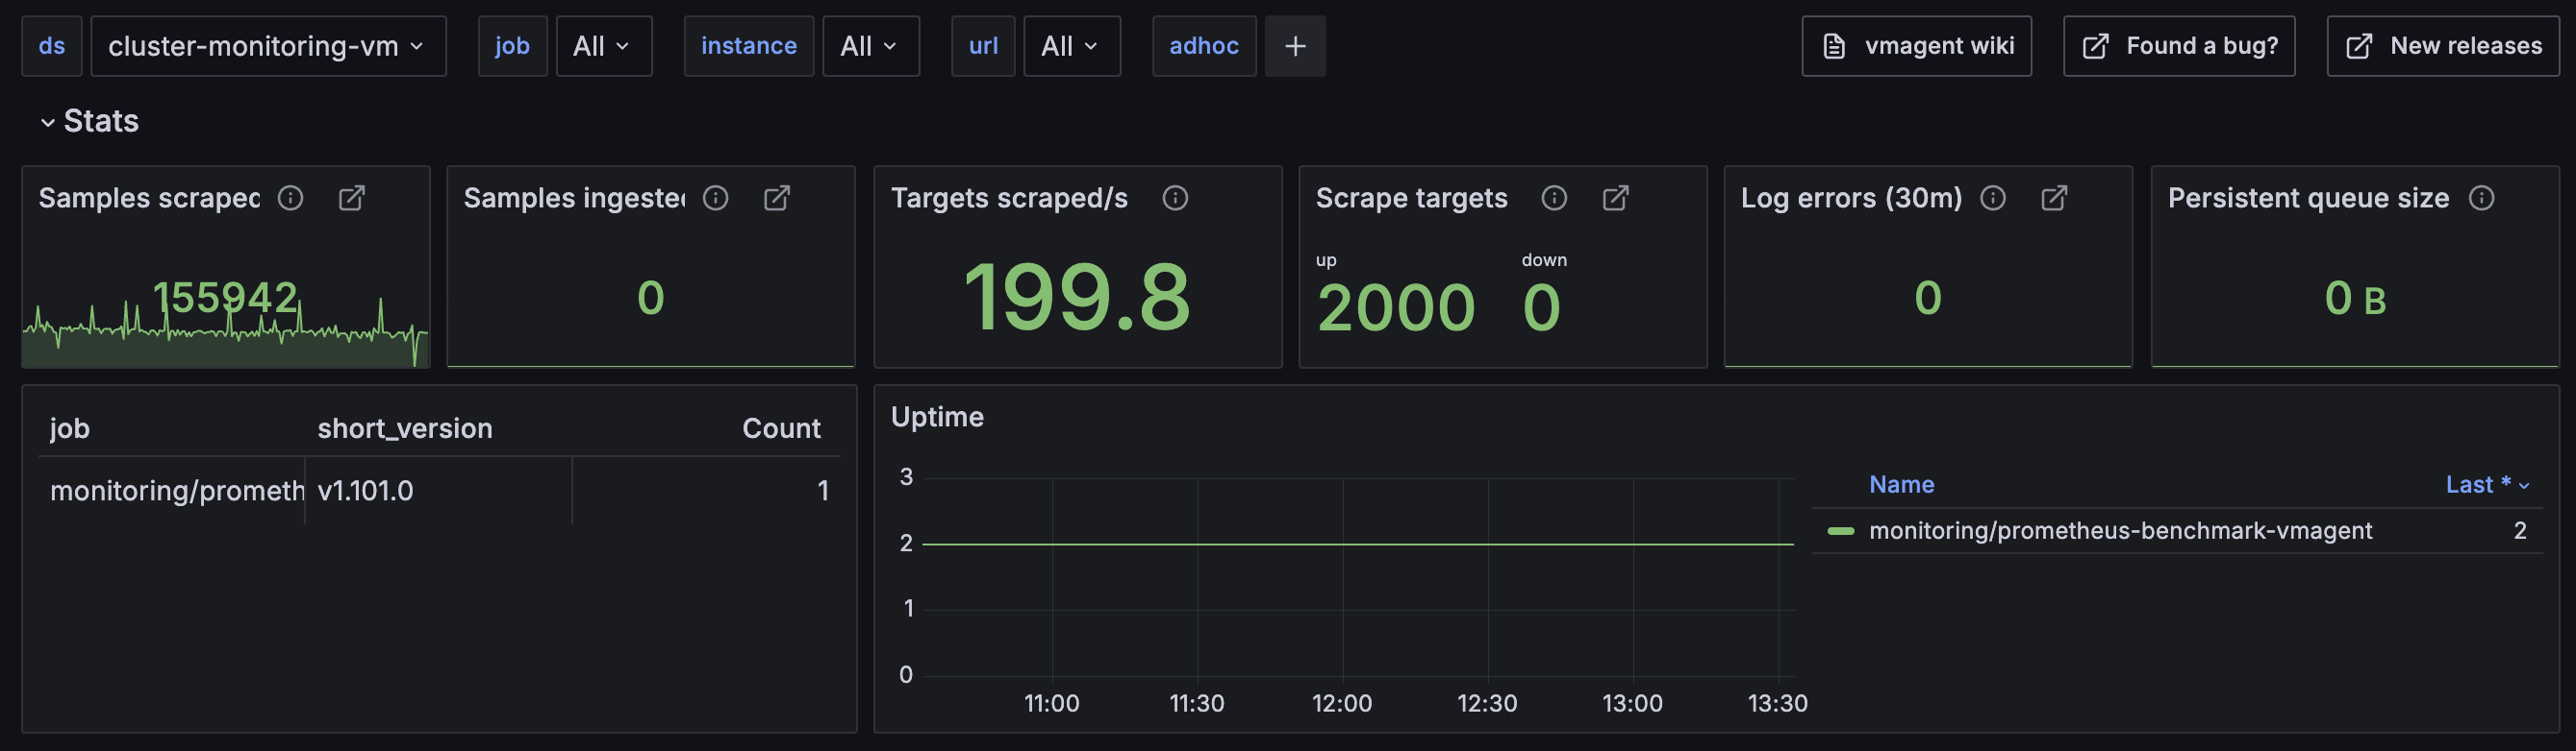The width and height of the screenshot is (2576, 751).
Task: Collapse the Stats row
Action: click(x=47, y=122)
